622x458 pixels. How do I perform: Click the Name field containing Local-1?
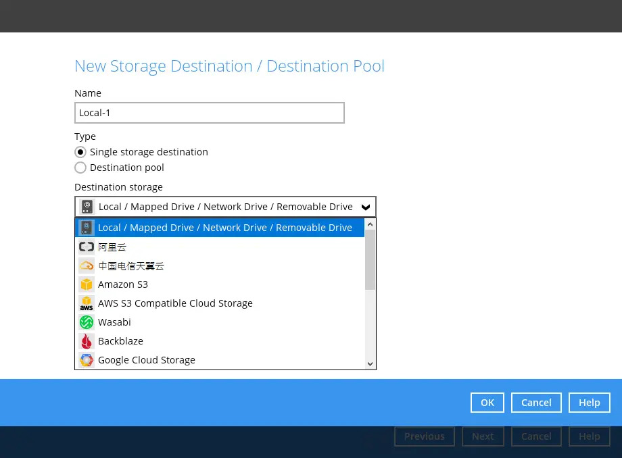[209, 113]
